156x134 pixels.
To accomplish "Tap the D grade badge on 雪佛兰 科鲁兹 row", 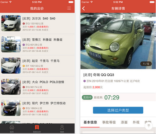I will tap(24, 45).
